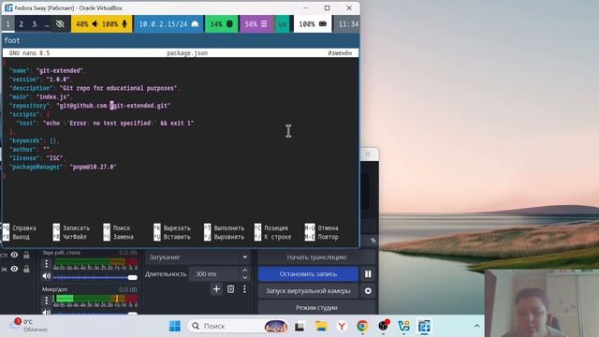Open File Explorer from taskbar
The image size is (599, 337).
click(x=321, y=327)
